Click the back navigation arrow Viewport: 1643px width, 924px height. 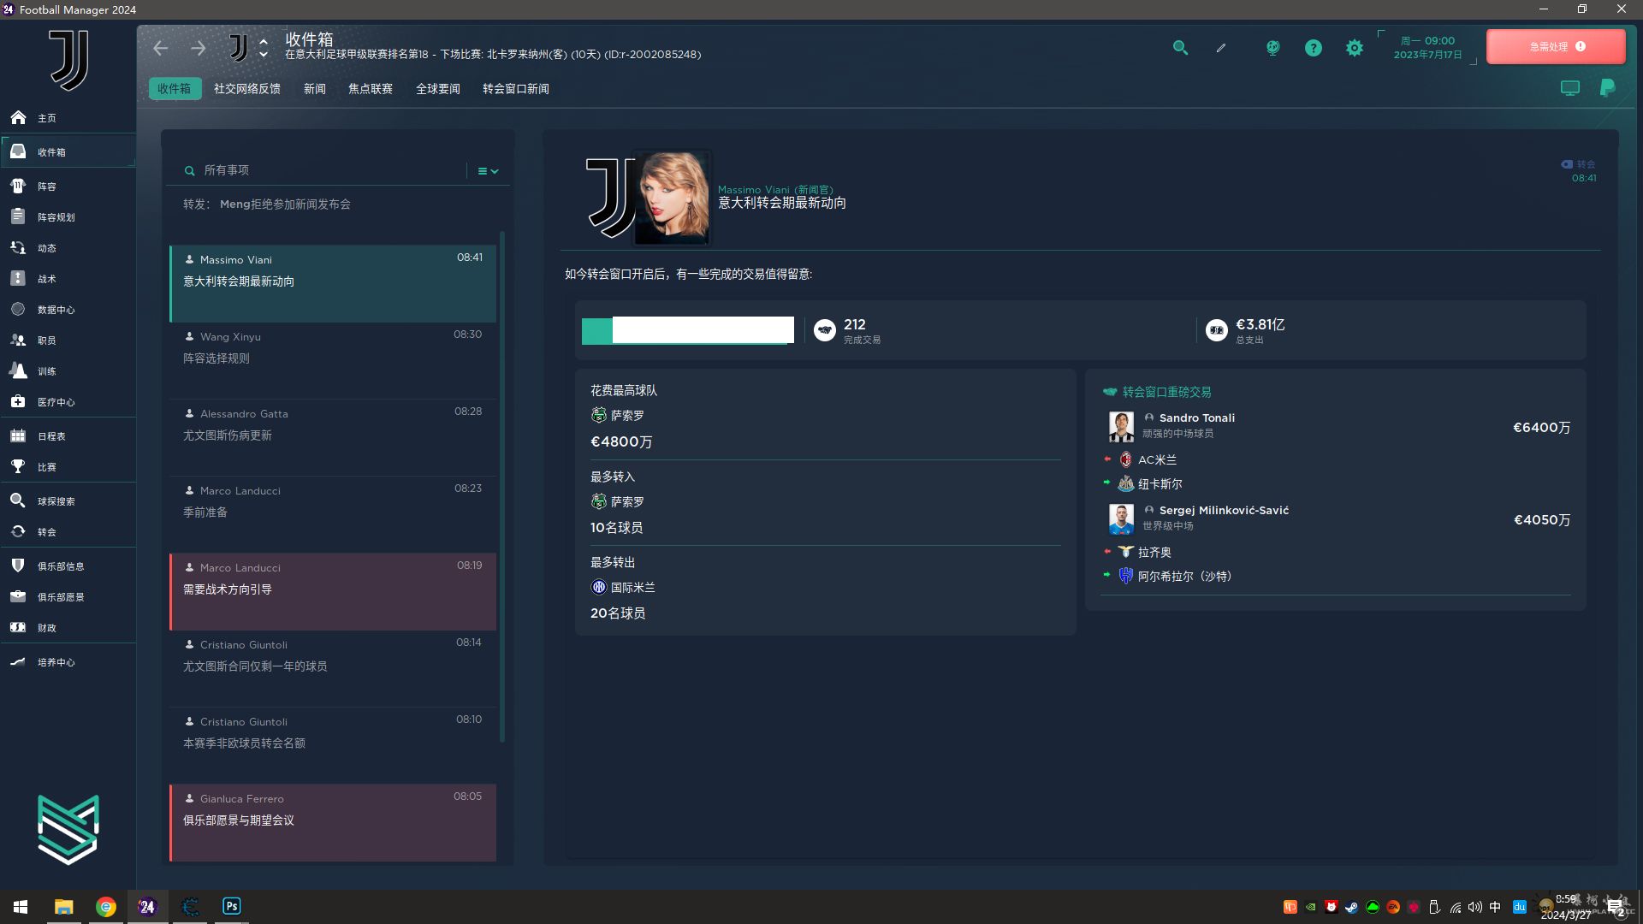(x=160, y=48)
